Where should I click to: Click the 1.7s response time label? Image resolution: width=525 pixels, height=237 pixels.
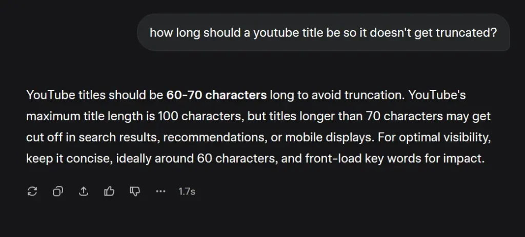pyautogui.click(x=187, y=191)
